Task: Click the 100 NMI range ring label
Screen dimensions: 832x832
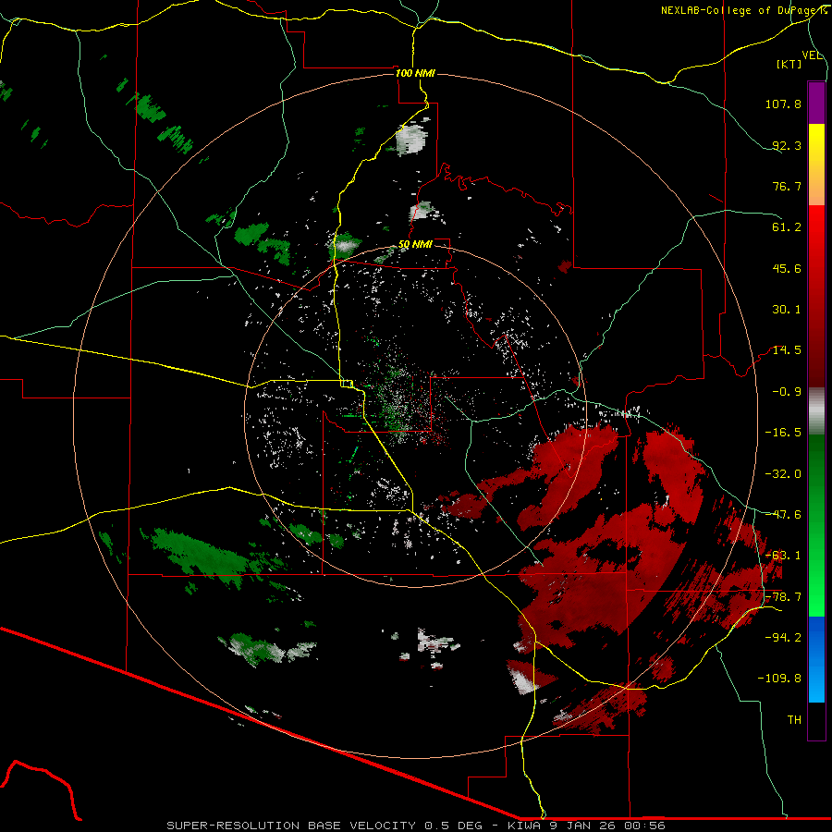Action: click(x=415, y=73)
